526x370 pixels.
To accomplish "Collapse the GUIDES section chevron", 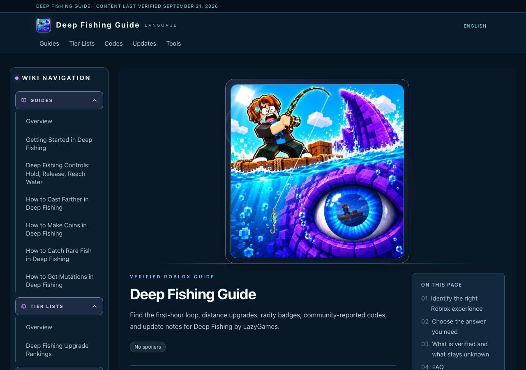I will point(95,100).
